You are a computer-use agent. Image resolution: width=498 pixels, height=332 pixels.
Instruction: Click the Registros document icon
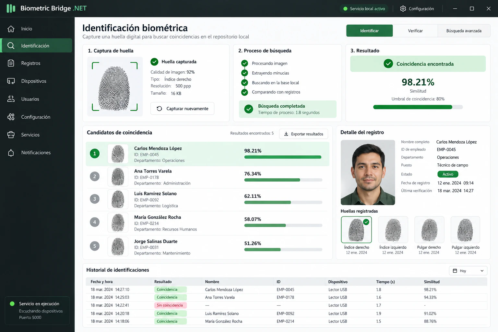point(11,63)
